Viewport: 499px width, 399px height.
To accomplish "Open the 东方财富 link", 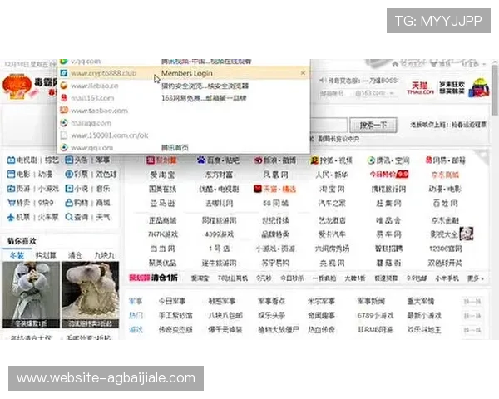I will point(219,175).
